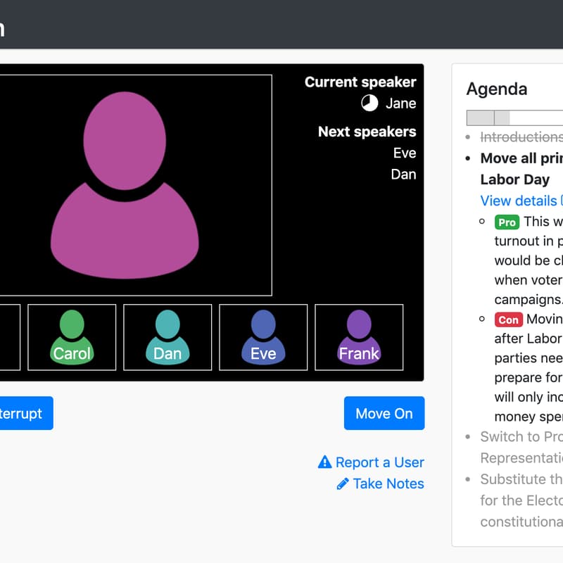Select the Switch to Proportional Representation agenda item

point(521,447)
